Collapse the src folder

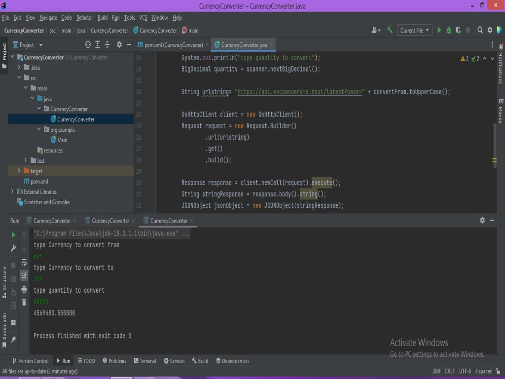point(19,77)
